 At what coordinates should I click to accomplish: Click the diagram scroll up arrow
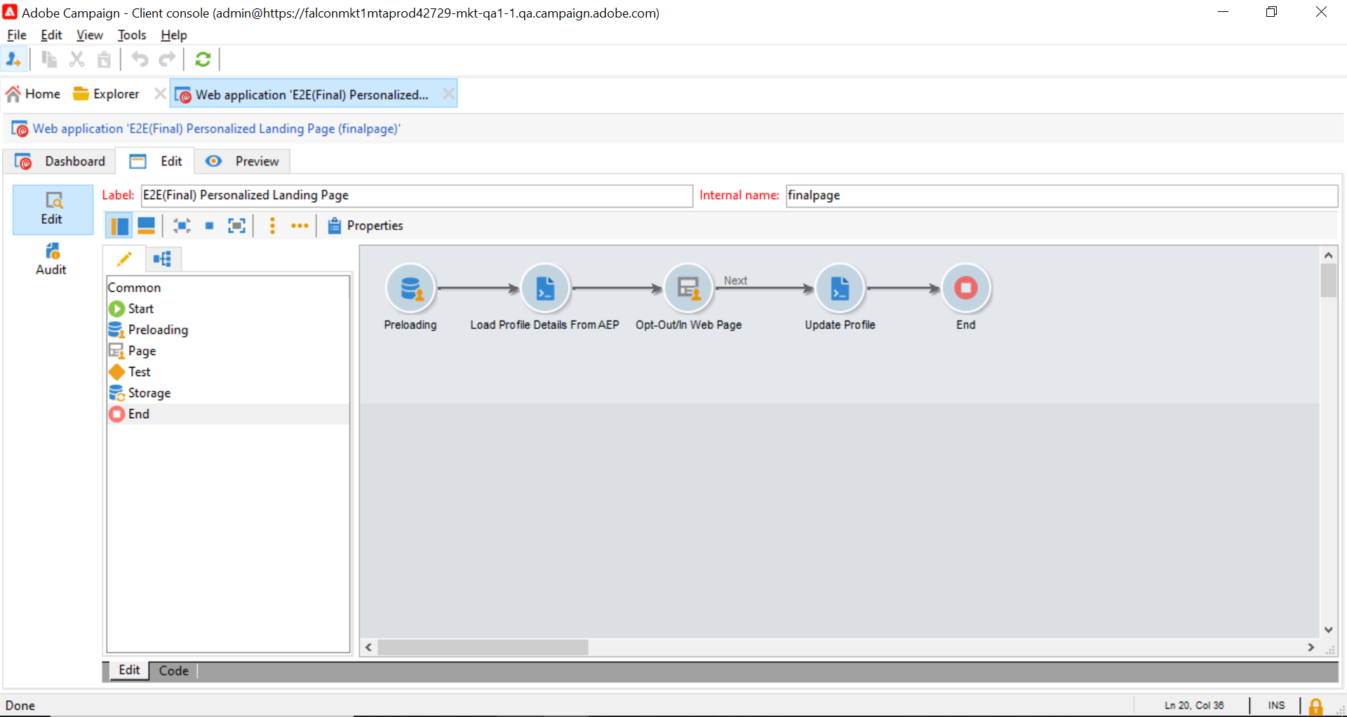coord(1328,255)
